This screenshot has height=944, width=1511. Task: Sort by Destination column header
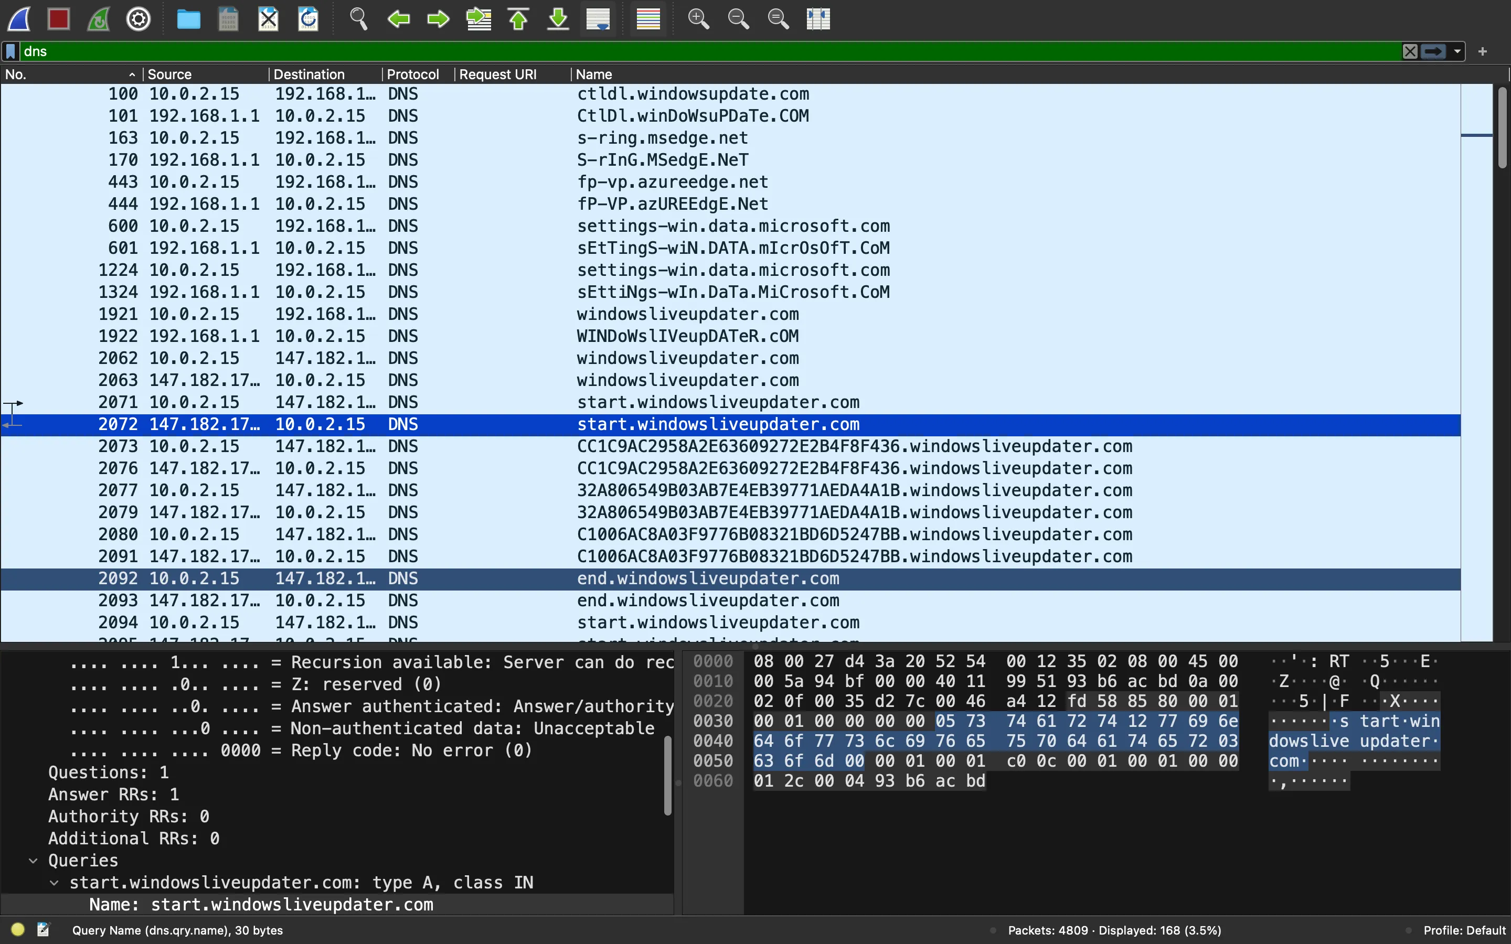click(325, 74)
